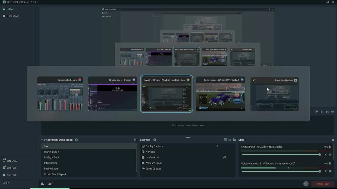This screenshot has height=189, width=337.
Task: Toggle Live Vertical's hidden eye icon
Action: 224,157
